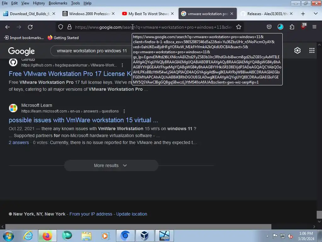Open Getting Started bookmark

63,38
